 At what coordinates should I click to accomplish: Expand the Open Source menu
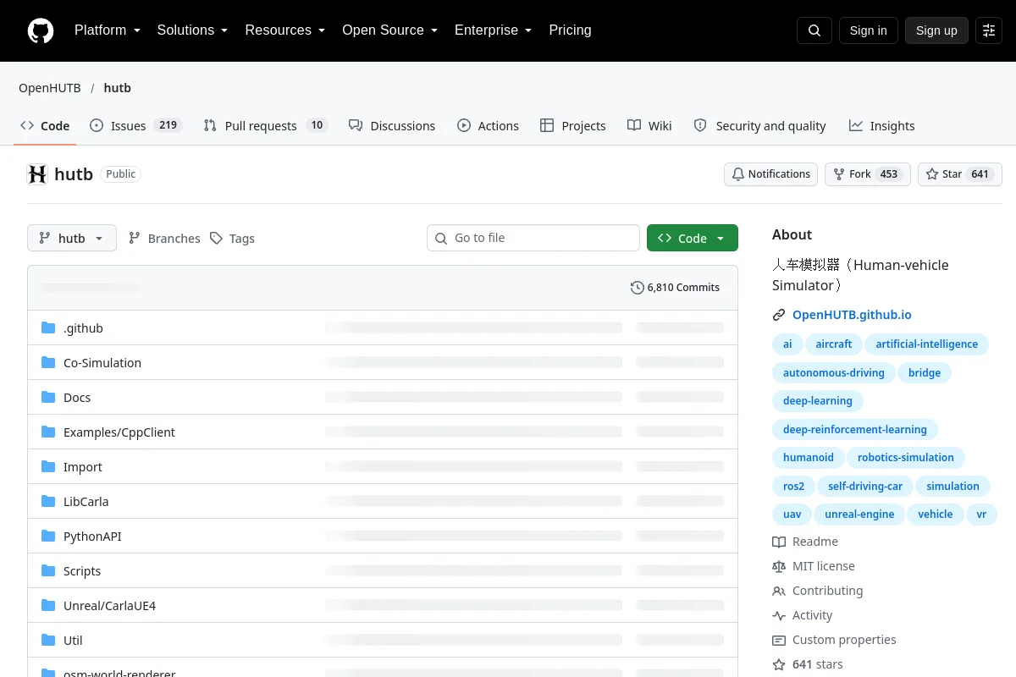coord(389,30)
